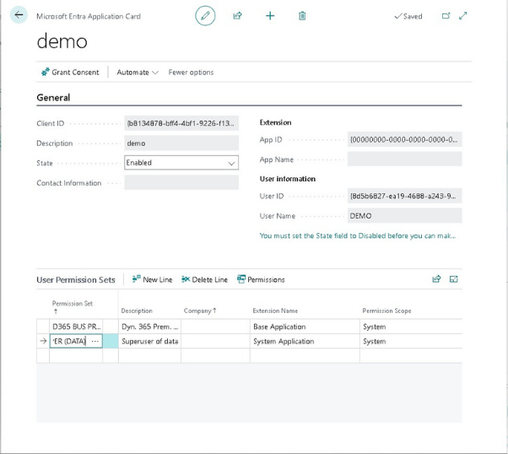Screen dimensions: 508x454
Task: Open the State dropdown showing Enabled
Action: coord(181,163)
